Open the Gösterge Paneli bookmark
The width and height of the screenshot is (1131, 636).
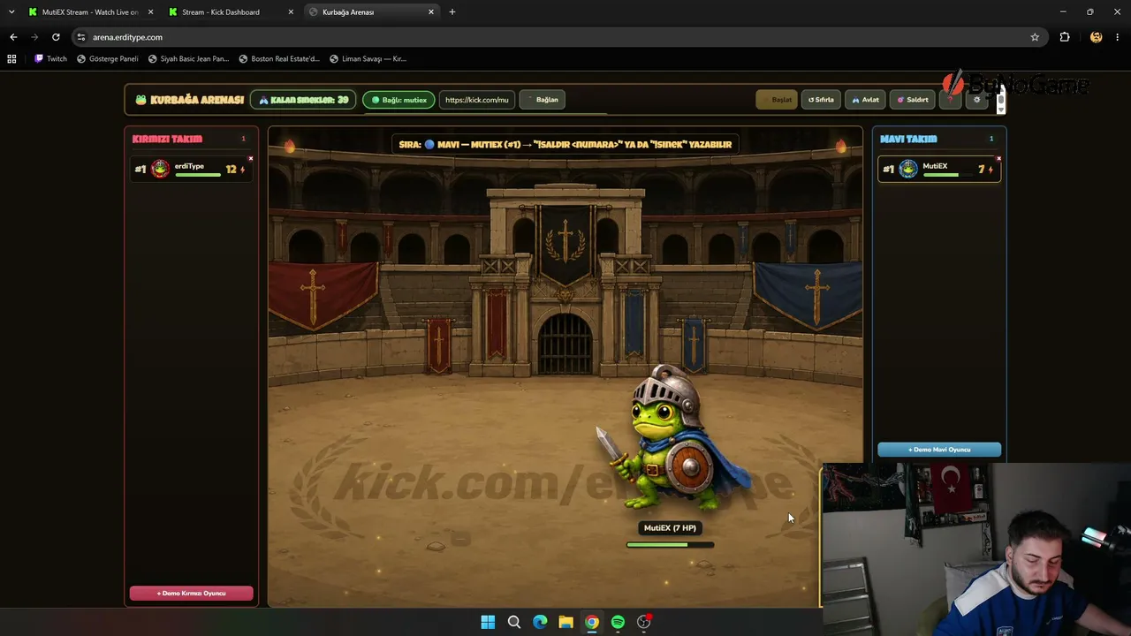point(108,59)
